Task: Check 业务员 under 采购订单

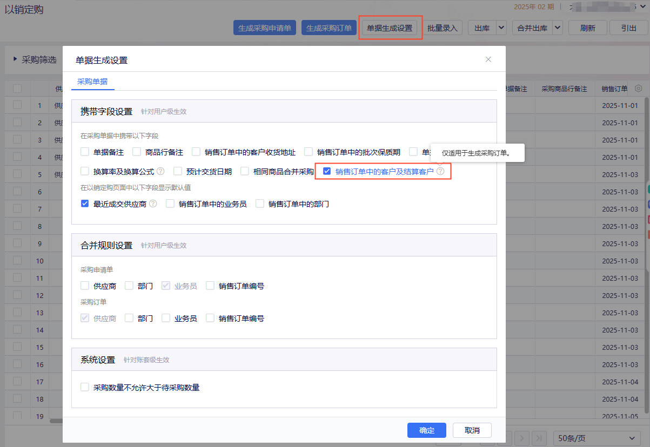Action: pyautogui.click(x=166, y=318)
